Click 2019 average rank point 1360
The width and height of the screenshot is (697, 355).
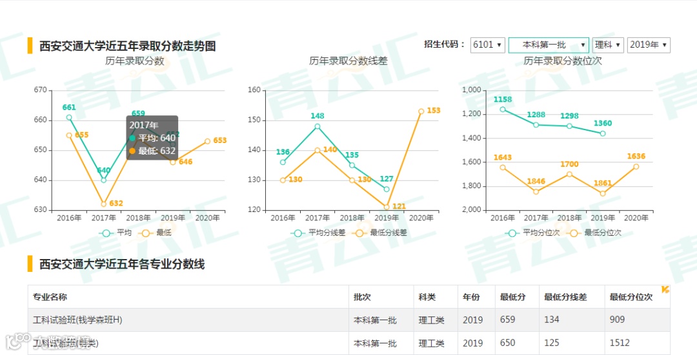pos(603,133)
